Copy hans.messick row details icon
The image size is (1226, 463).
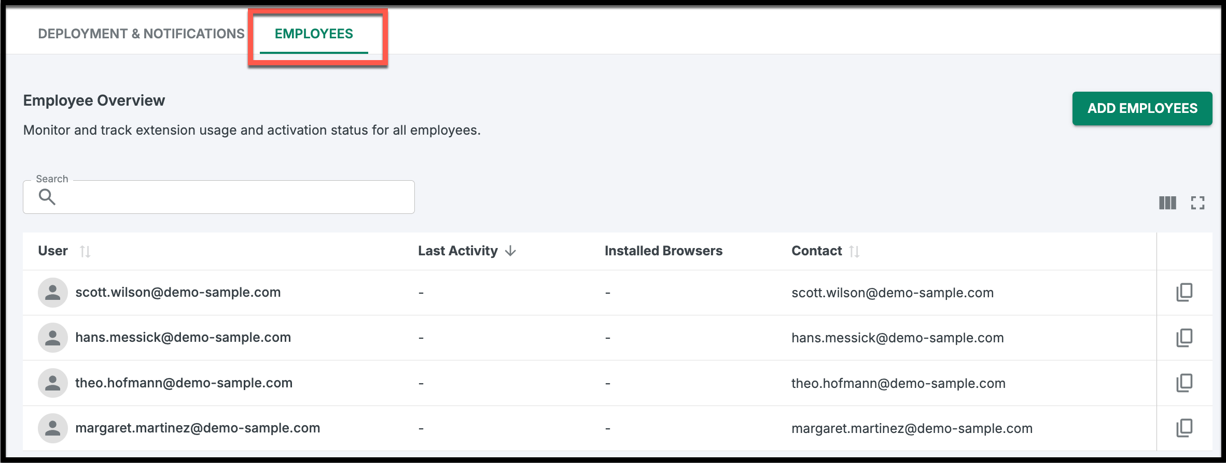click(1184, 337)
